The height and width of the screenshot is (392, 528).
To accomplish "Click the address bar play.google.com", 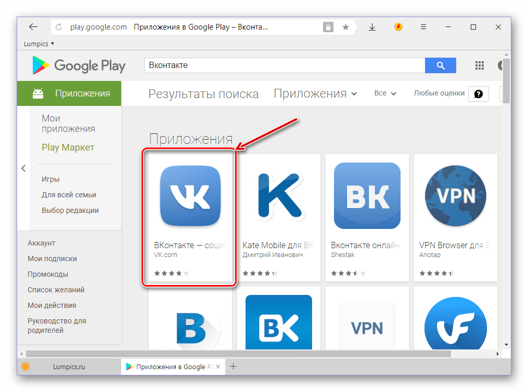I will click(x=98, y=27).
